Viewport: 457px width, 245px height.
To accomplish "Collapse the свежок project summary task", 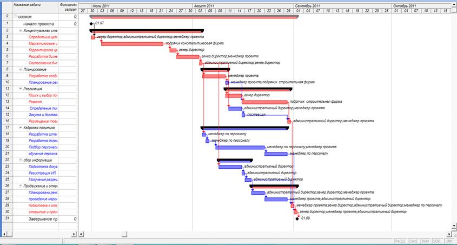I will 15,17.
